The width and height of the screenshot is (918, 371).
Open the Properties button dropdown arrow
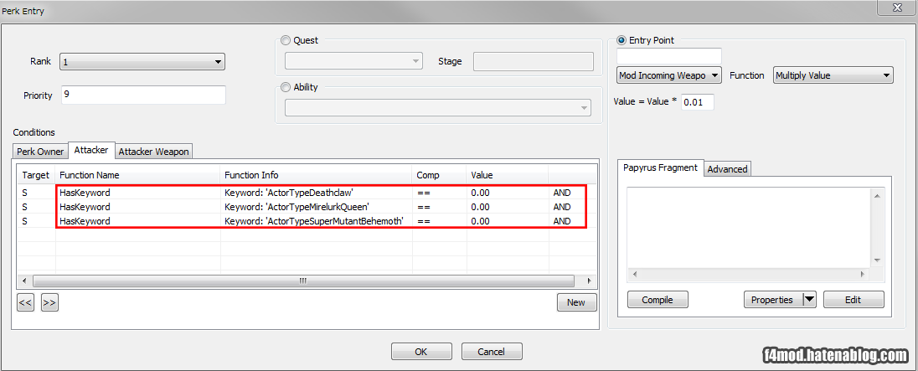coord(809,300)
